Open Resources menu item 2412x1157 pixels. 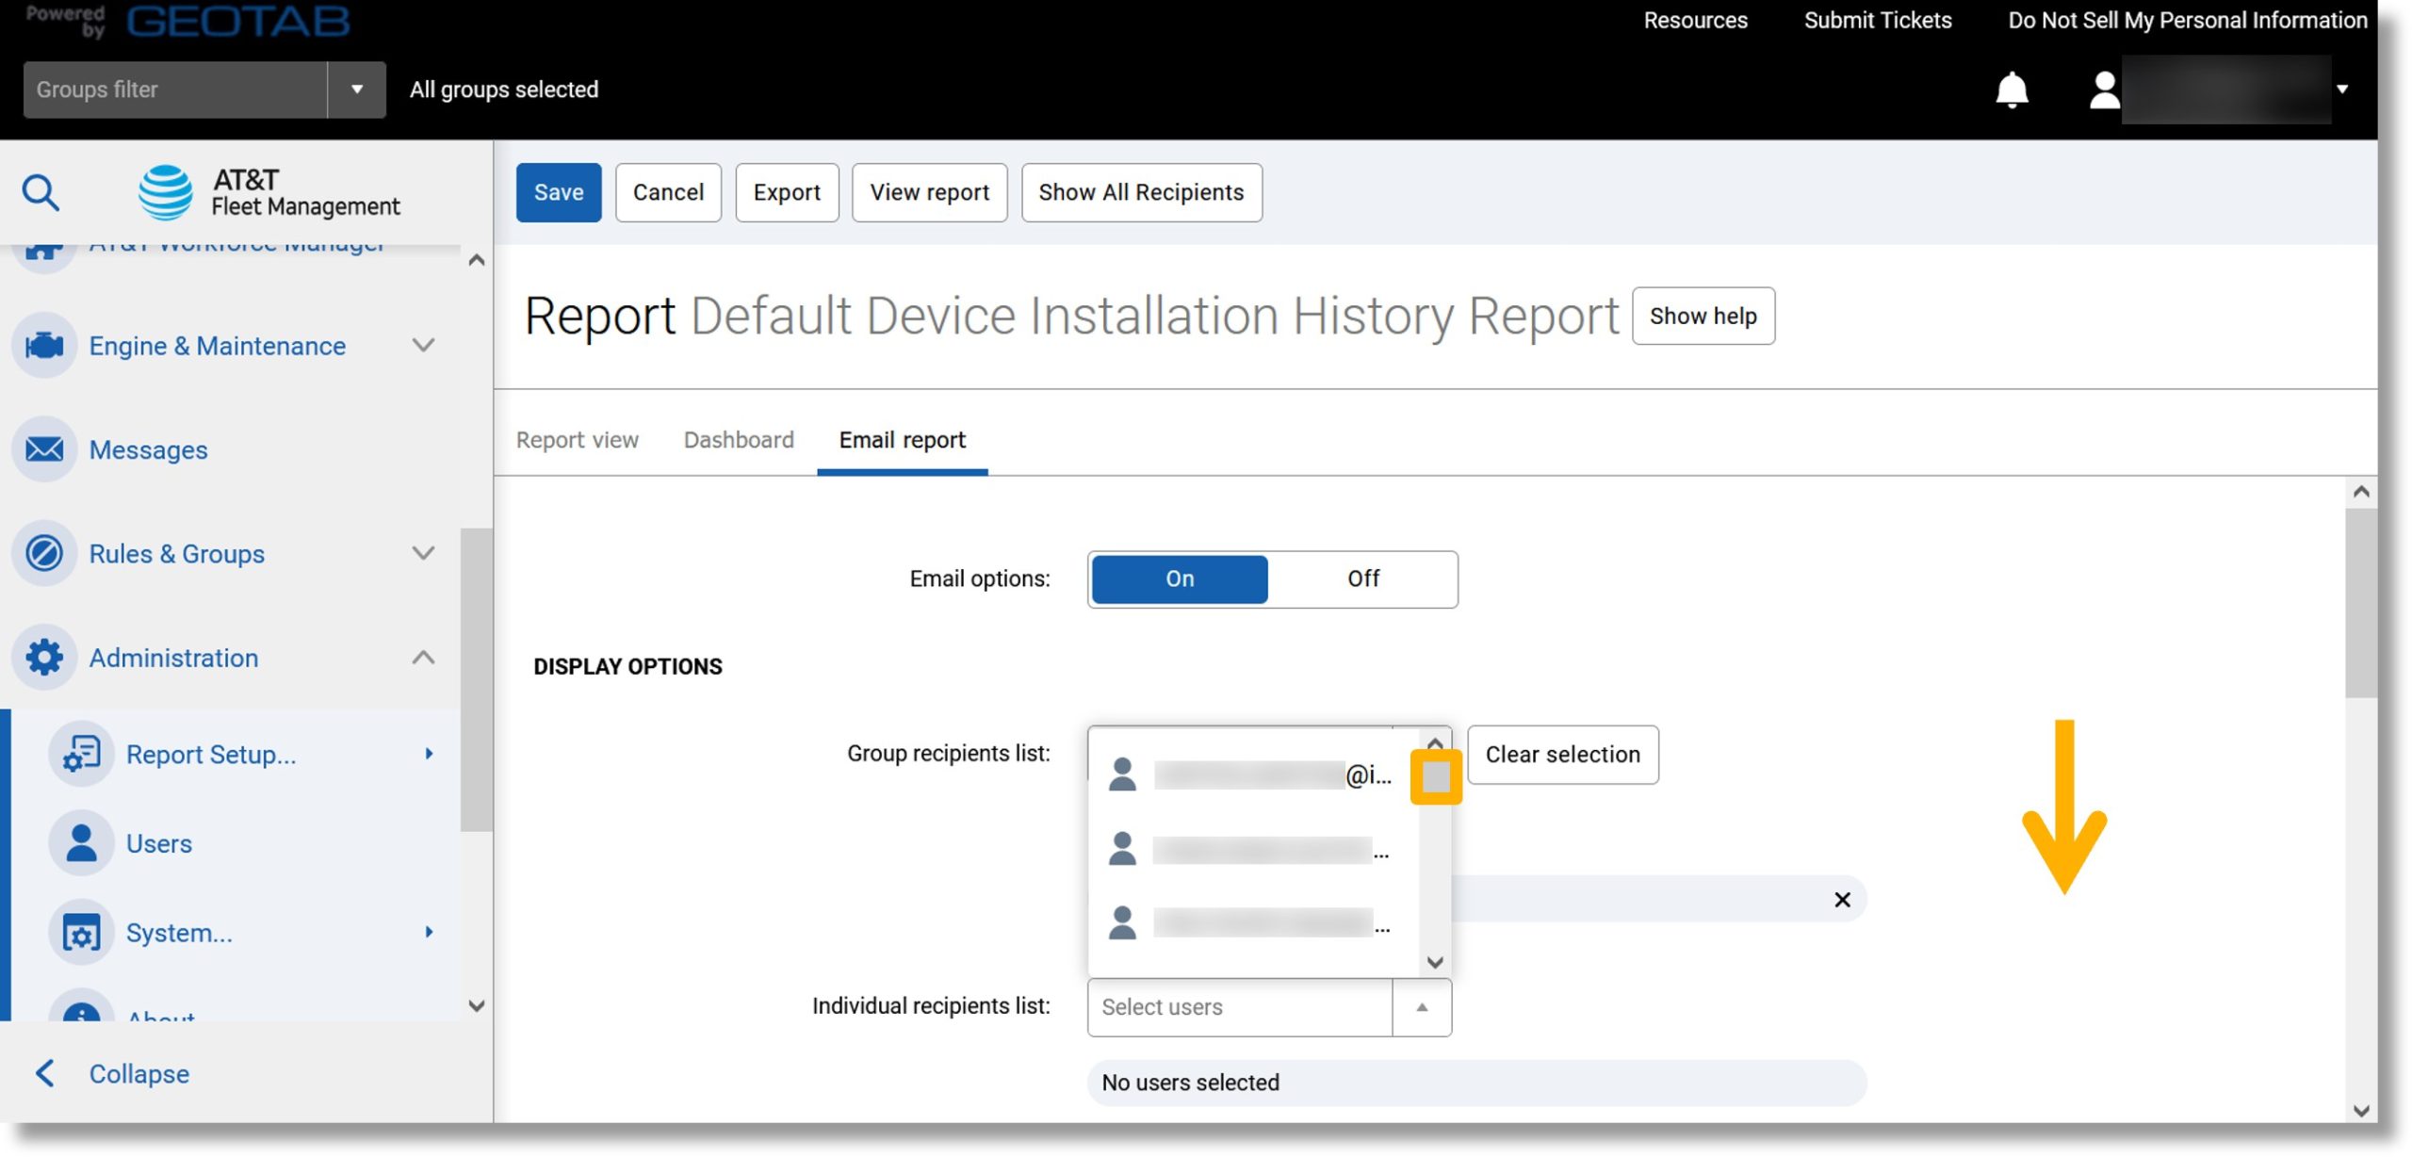tap(1695, 21)
